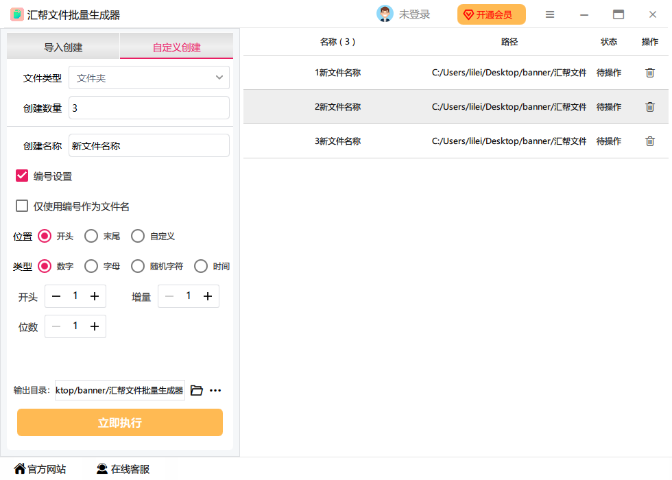Click the 创建名称 input field

[x=149, y=145]
